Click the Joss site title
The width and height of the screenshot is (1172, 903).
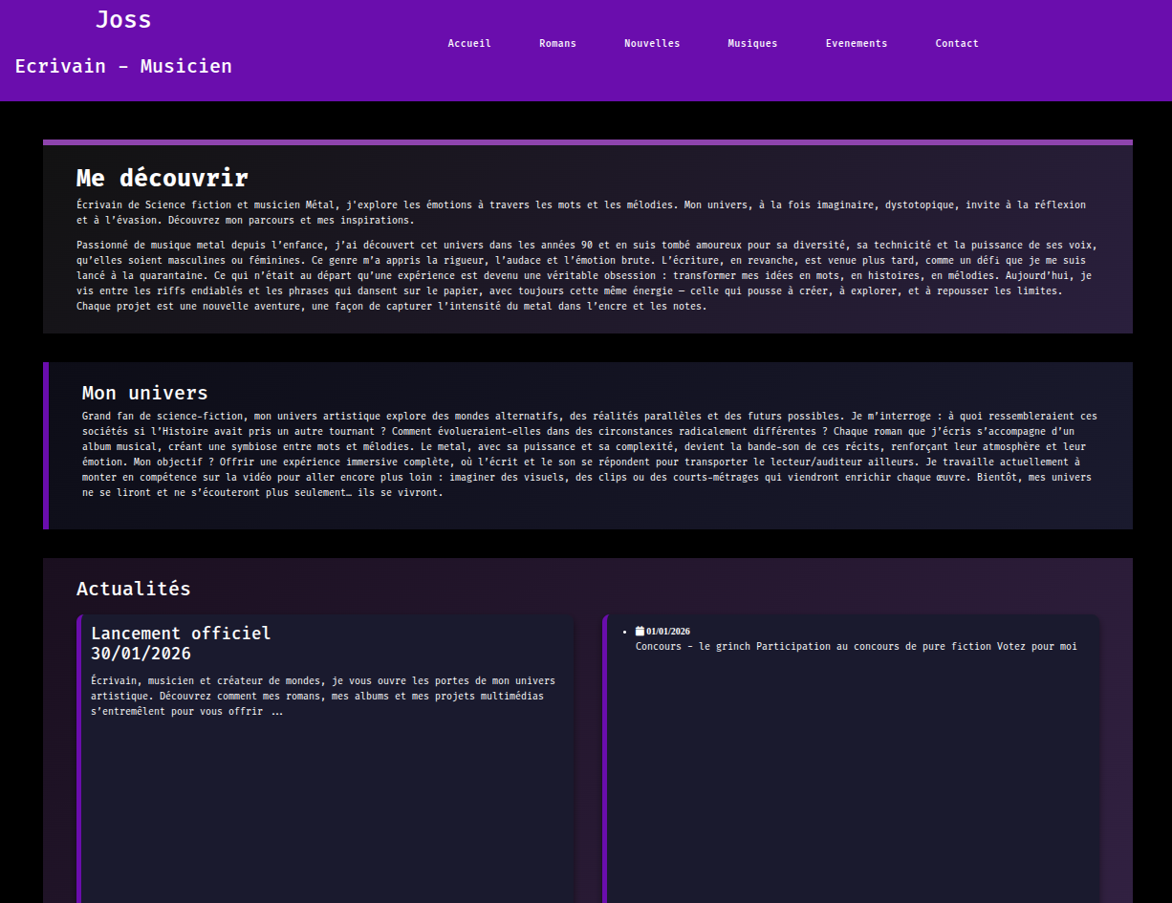point(123,19)
